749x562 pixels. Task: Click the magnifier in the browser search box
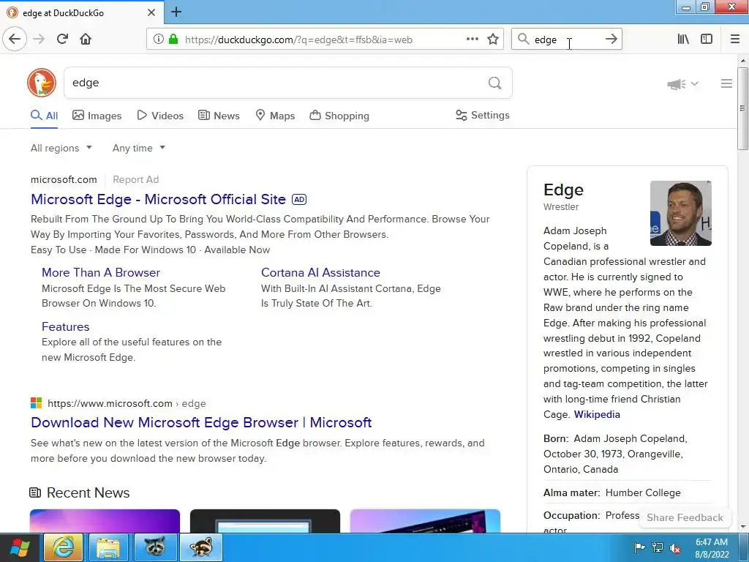coord(523,40)
